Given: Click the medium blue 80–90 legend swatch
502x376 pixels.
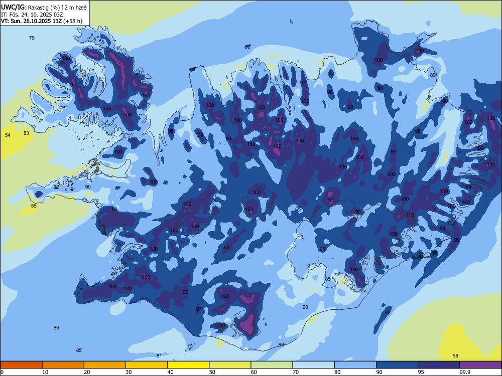Looking at the screenshot, I should pyautogui.click(x=355, y=365).
